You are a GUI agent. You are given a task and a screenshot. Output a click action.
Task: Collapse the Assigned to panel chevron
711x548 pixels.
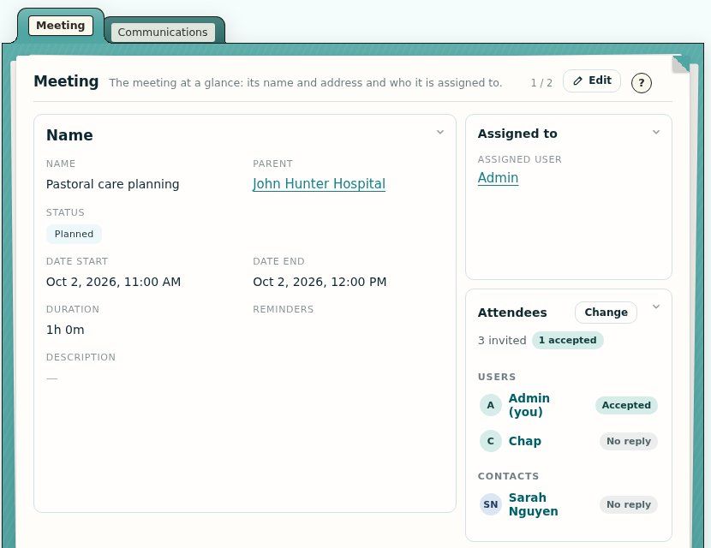(x=655, y=133)
